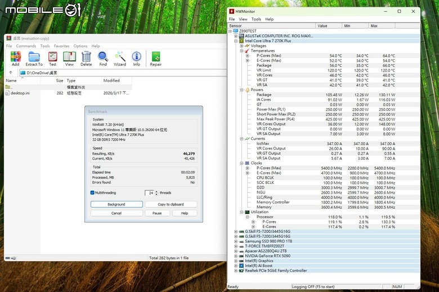Toggle the Multithreading checkbox
Image resolution: width=439 pixels, height=292 pixels.
point(92,192)
